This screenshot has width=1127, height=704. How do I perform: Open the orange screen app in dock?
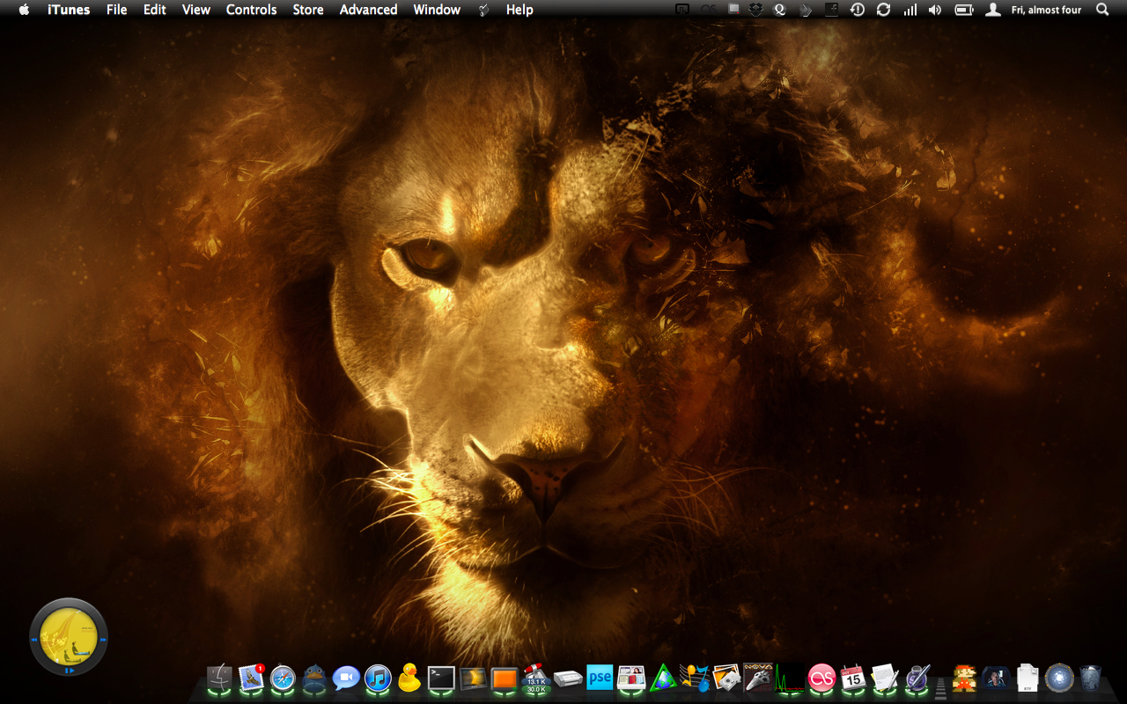tap(505, 678)
